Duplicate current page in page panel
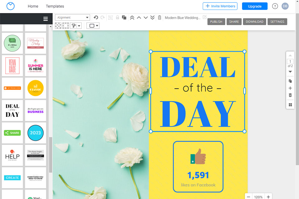The width and height of the screenshot is (299, 199). 290,81
